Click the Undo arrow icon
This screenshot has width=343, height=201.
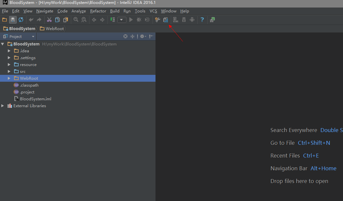[x=31, y=20]
